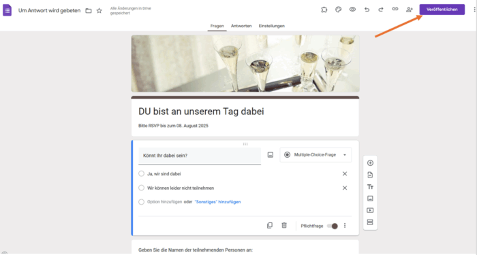Click the Veröffentlichen button
This screenshot has width=477, height=255.
click(x=442, y=10)
